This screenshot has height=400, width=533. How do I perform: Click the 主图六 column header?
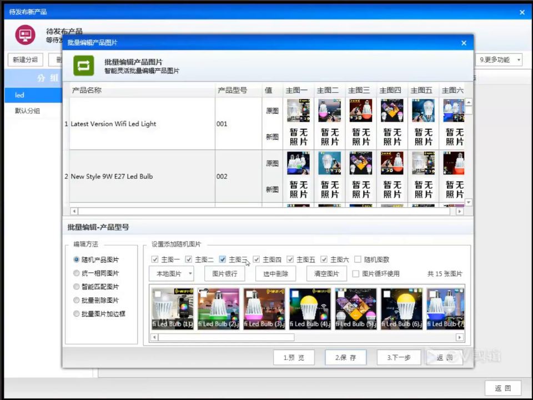pyautogui.click(x=452, y=90)
